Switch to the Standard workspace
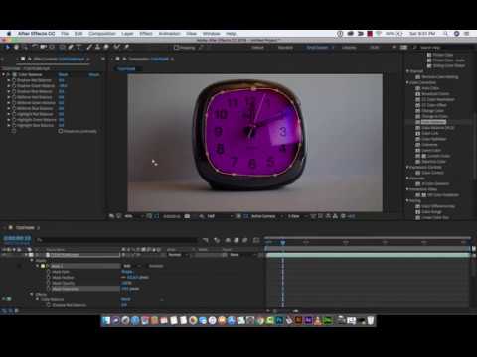The height and width of the screenshot is (357, 477). [x=285, y=48]
